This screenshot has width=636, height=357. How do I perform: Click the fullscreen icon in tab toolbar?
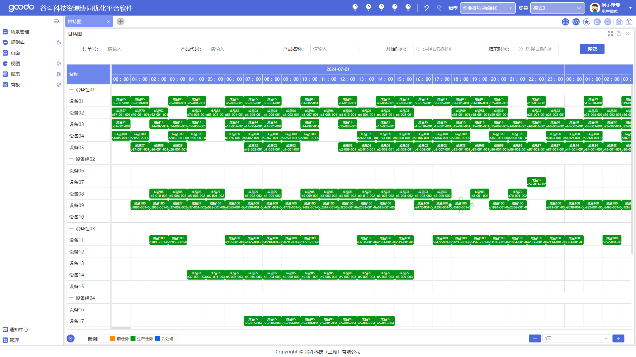[565, 22]
